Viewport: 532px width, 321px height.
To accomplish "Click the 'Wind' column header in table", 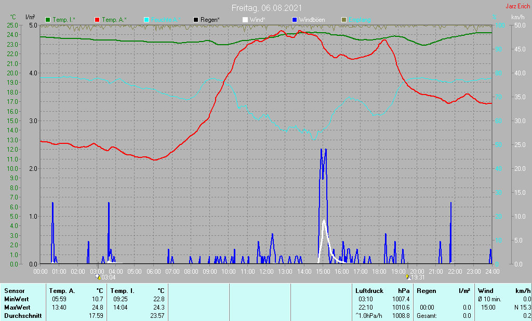I will (486, 291).
